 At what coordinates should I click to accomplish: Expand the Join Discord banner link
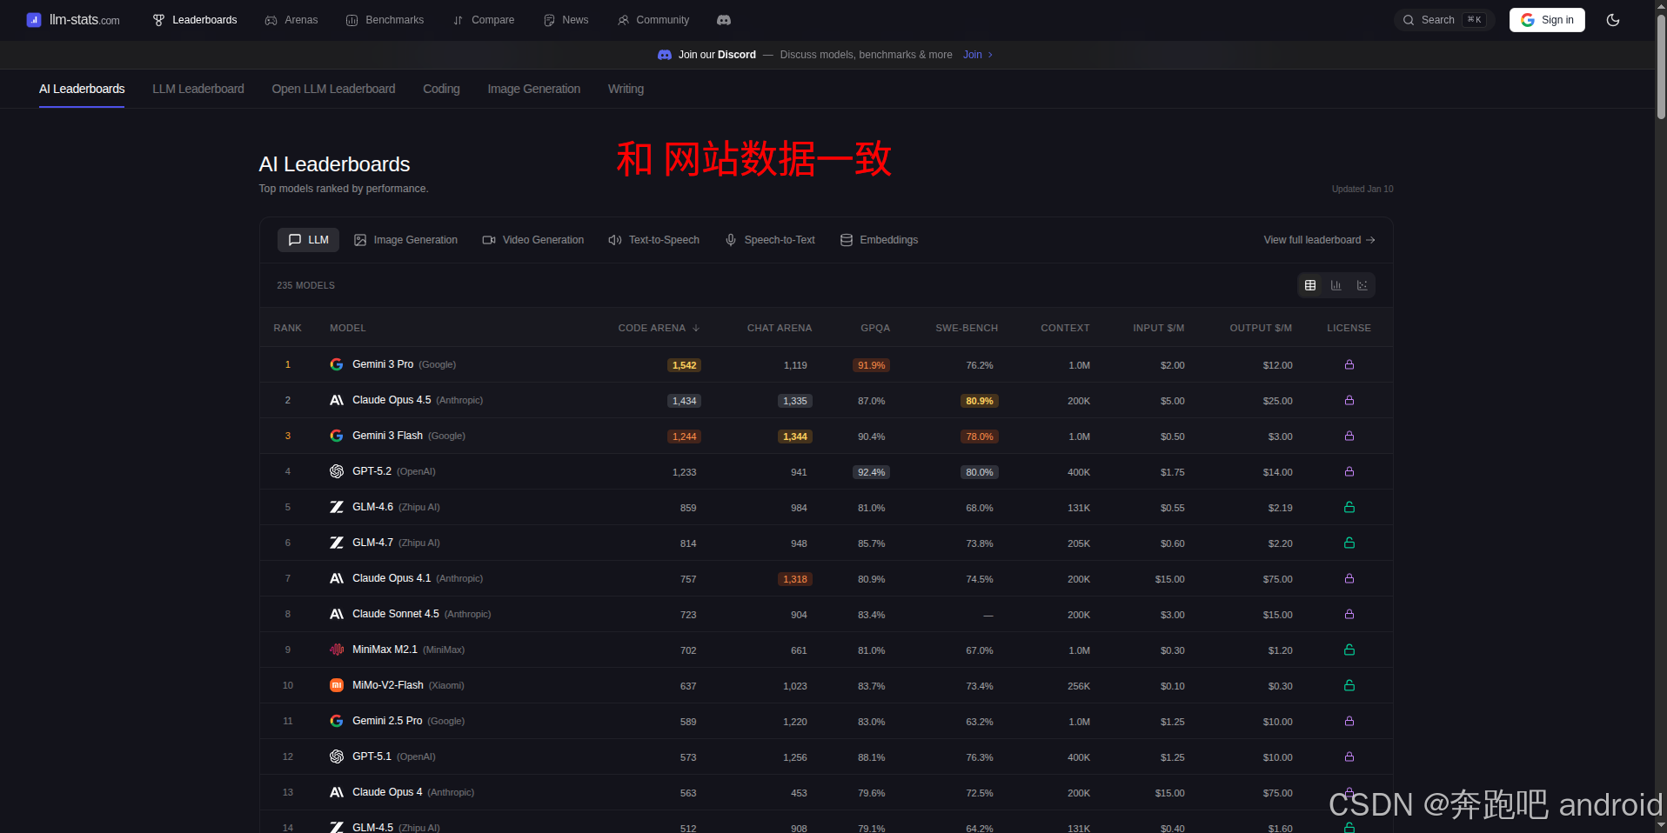point(976,55)
